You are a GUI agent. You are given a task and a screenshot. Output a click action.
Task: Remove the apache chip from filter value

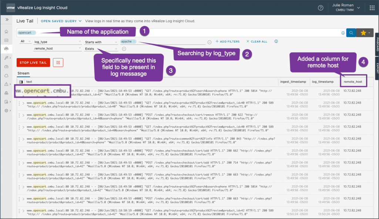[x=134, y=41]
